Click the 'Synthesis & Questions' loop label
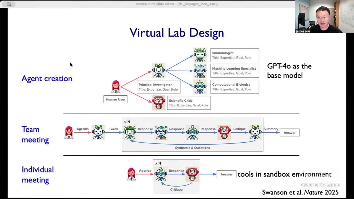Image resolution: width=354 pixels, height=199 pixels. [x=192, y=148]
